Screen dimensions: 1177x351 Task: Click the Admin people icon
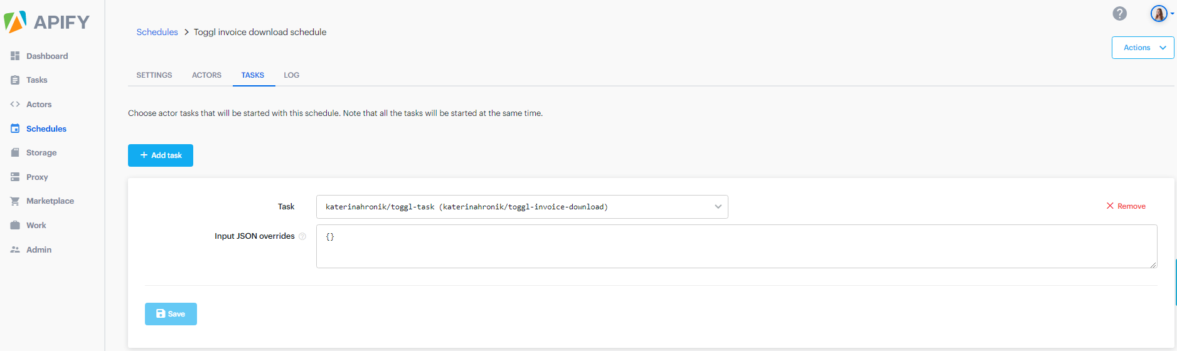click(x=15, y=249)
